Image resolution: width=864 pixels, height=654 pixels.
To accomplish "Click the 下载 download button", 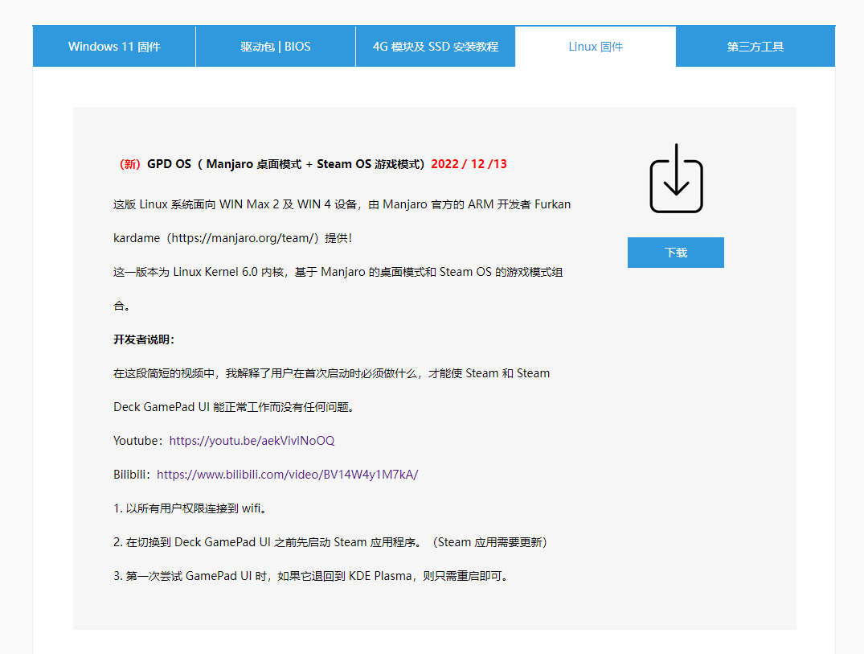I will pyautogui.click(x=676, y=252).
